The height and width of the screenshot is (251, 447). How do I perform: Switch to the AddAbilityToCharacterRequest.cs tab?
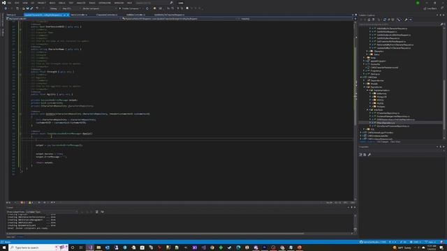click(x=169, y=15)
